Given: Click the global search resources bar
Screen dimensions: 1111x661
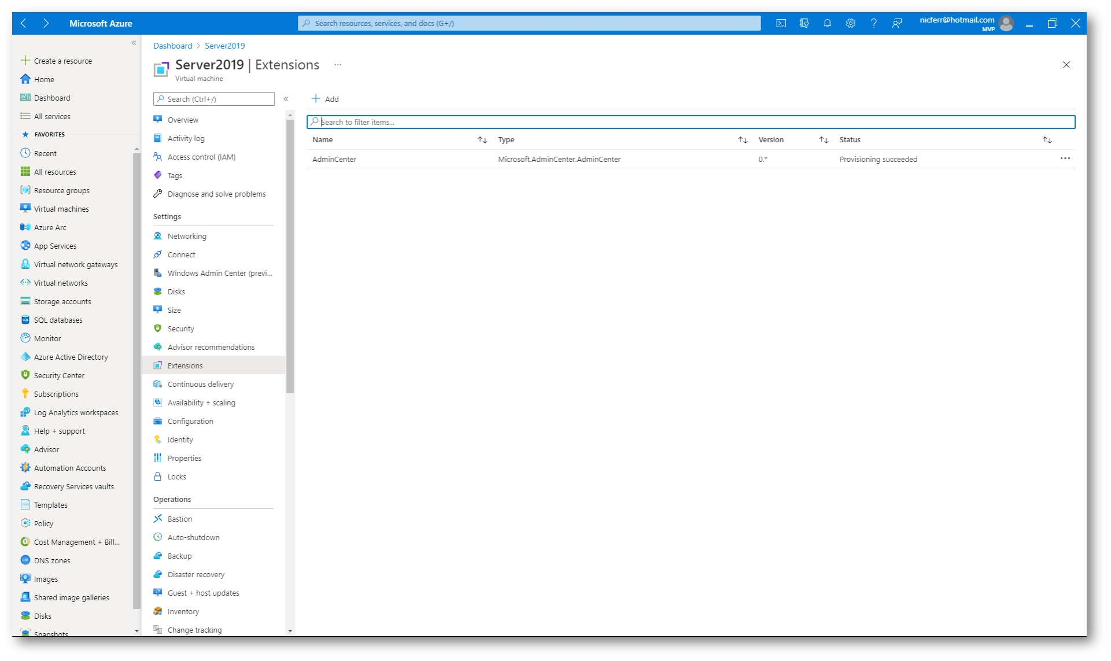Looking at the screenshot, I should tap(529, 23).
